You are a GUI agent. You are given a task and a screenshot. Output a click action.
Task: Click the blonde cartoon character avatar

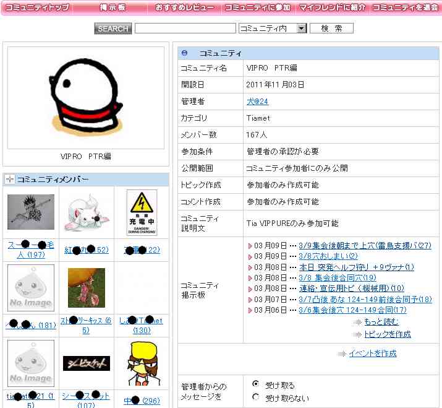(142, 363)
